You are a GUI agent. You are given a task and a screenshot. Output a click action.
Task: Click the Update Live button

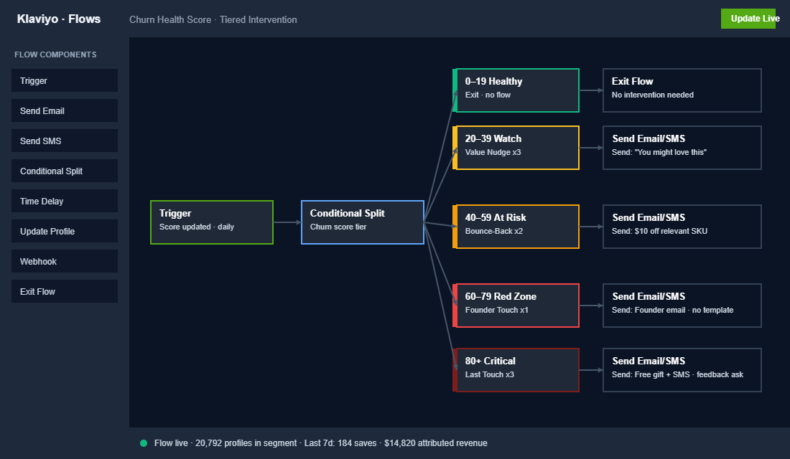click(x=748, y=19)
